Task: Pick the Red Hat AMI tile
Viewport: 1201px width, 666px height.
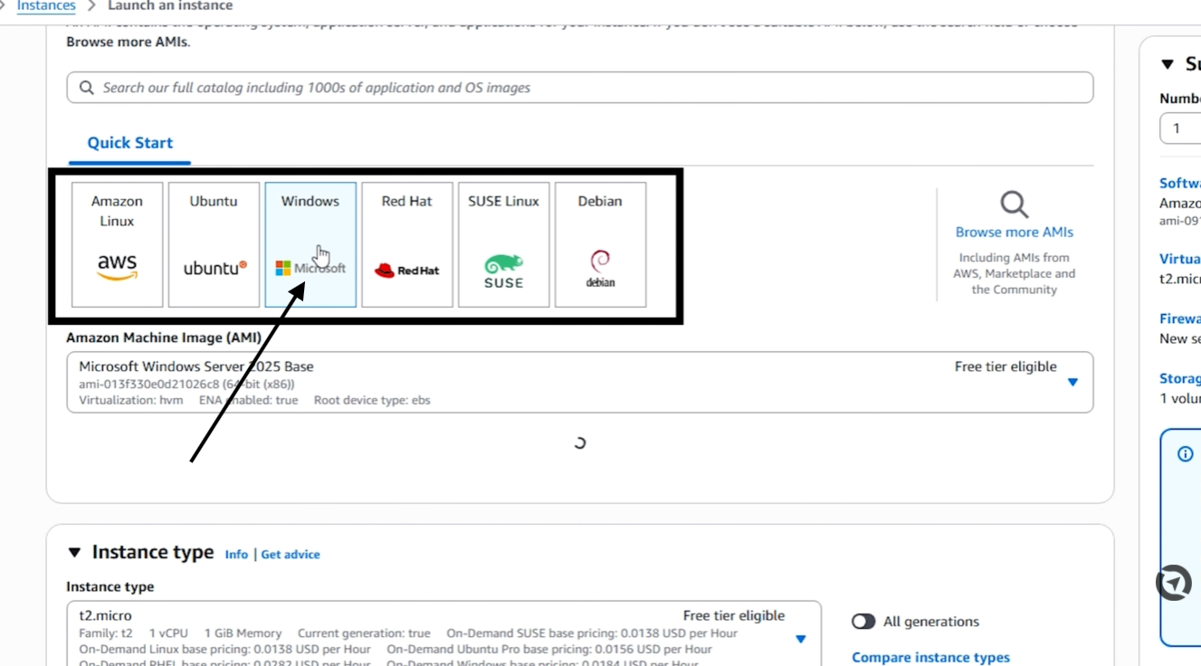Action: click(407, 244)
